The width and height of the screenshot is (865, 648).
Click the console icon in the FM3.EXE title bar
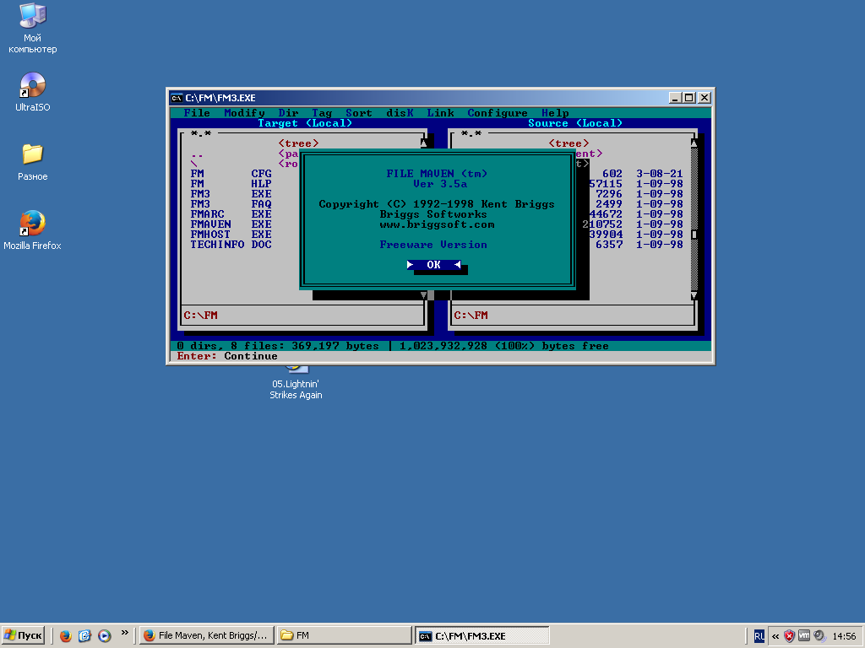point(177,98)
